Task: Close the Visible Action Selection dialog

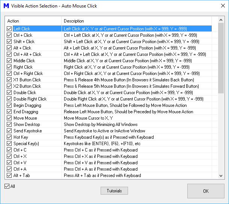Action: [223, 6]
